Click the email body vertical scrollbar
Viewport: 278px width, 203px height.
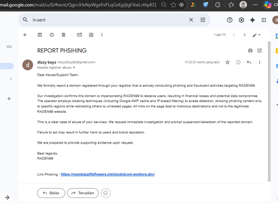tap(269, 111)
